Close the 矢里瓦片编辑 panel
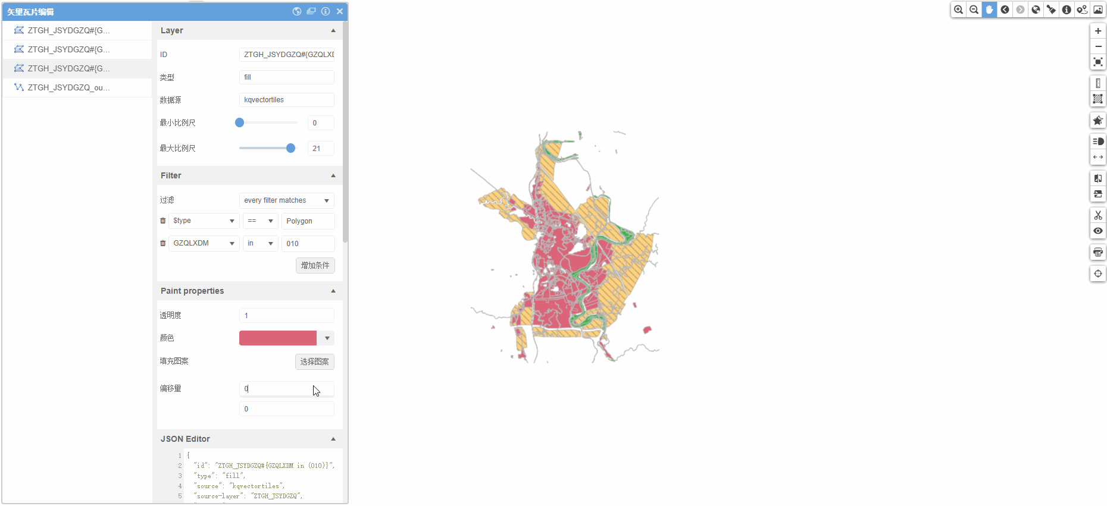The height and width of the screenshot is (506, 1107). tap(340, 11)
